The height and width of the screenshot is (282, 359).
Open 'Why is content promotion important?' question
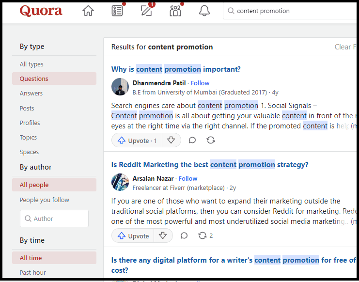[x=176, y=69]
